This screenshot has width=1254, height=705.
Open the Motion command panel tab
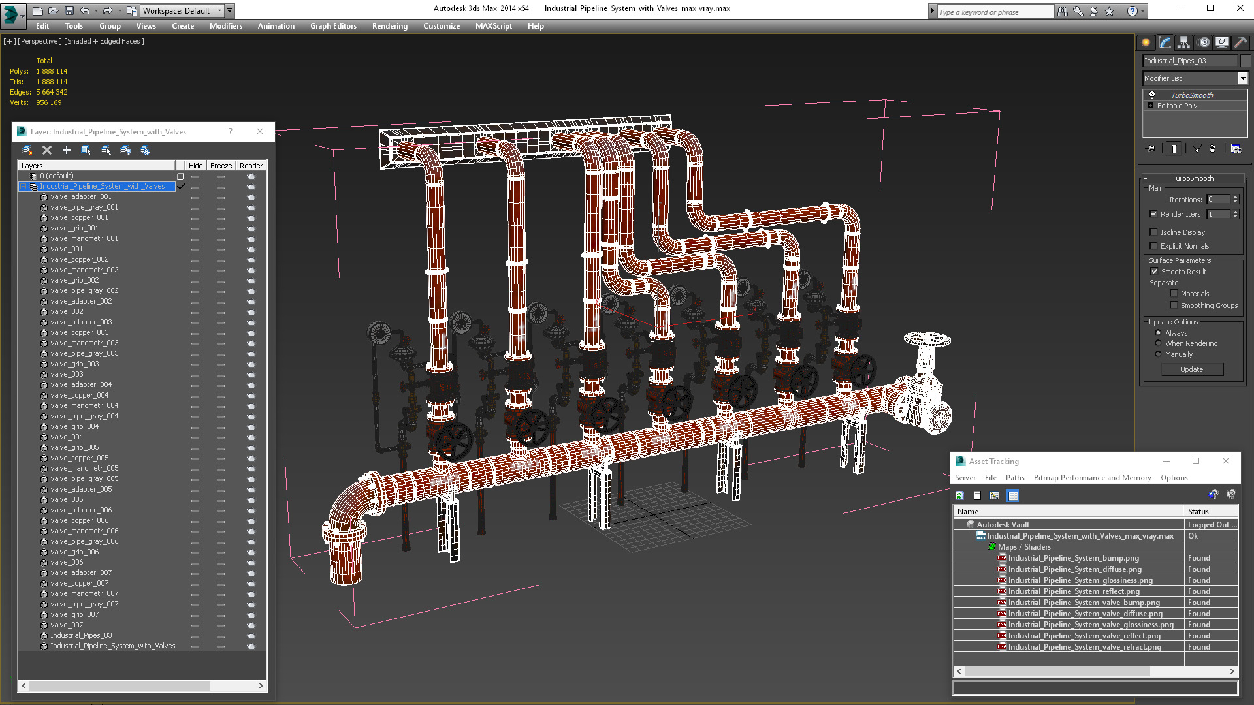click(1204, 42)
